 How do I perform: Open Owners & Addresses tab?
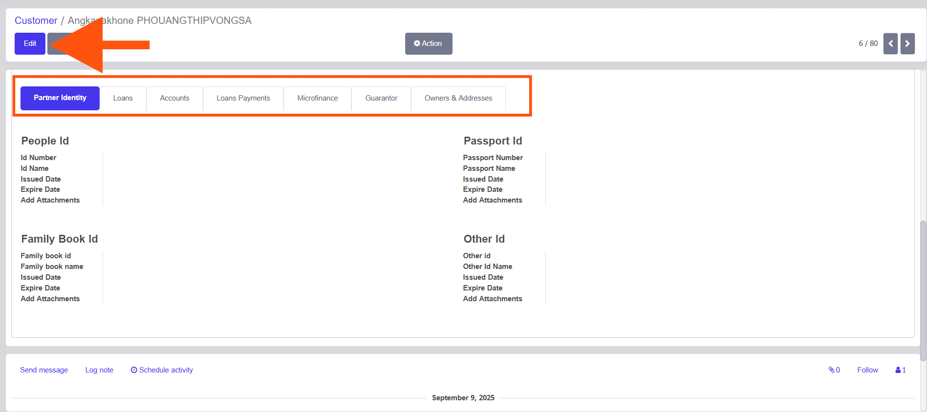[458, 98]
